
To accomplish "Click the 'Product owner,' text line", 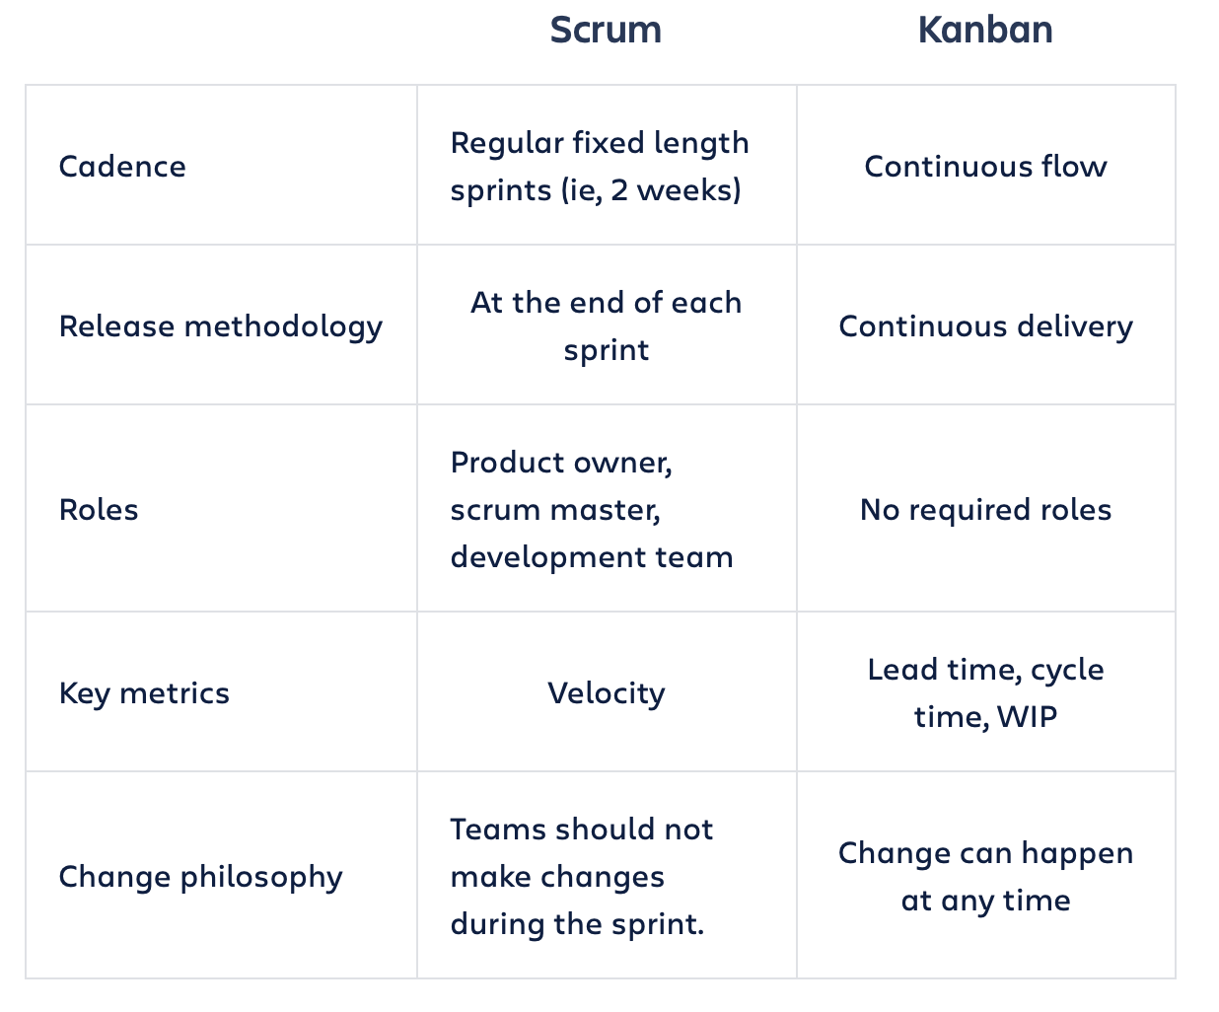I will [561, 463].
